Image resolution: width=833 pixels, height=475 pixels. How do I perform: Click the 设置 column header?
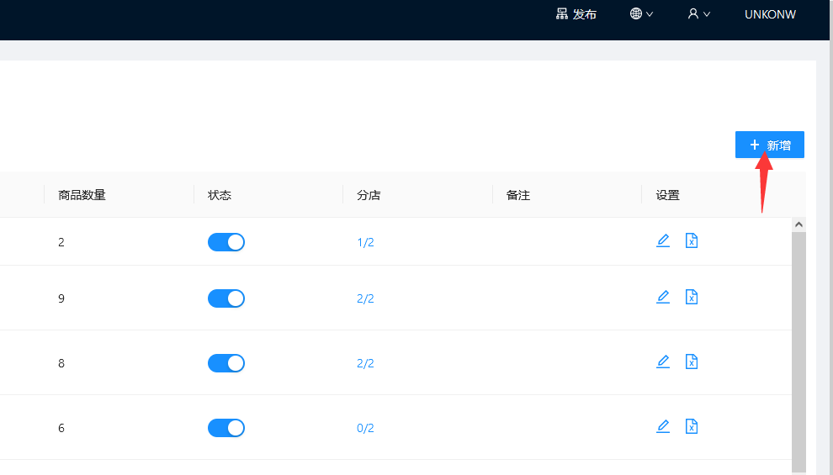coord(668,195)
